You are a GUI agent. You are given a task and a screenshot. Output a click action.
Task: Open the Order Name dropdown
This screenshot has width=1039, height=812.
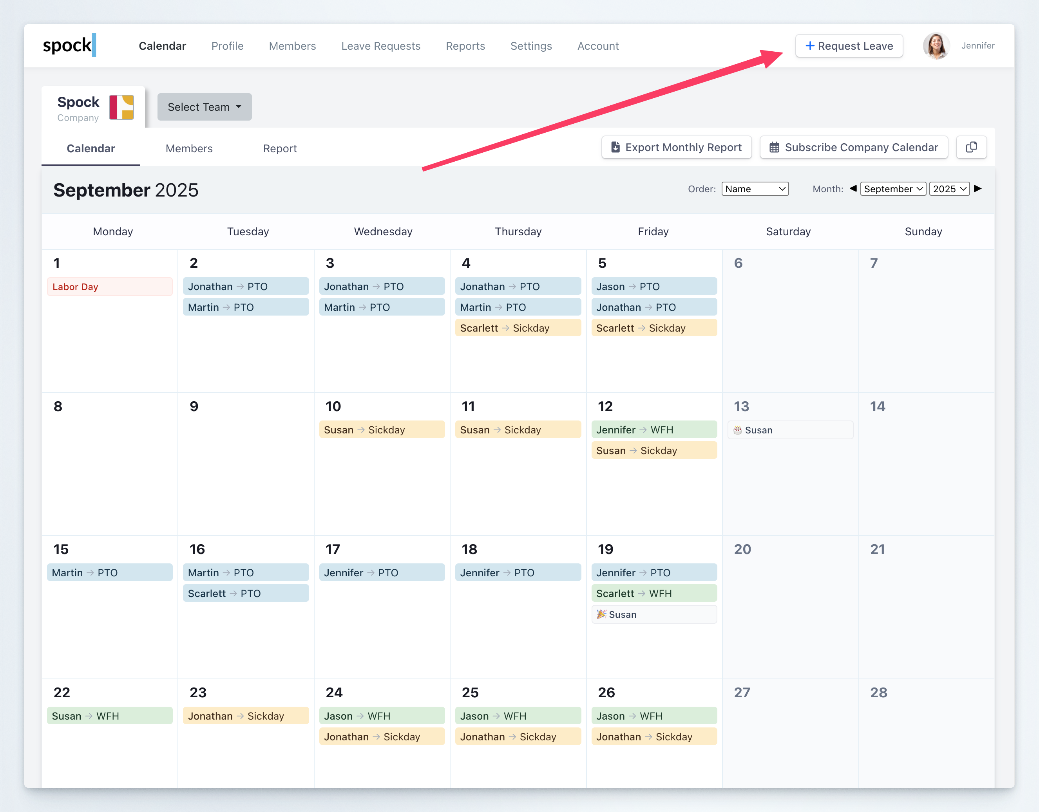pos(755,189)
